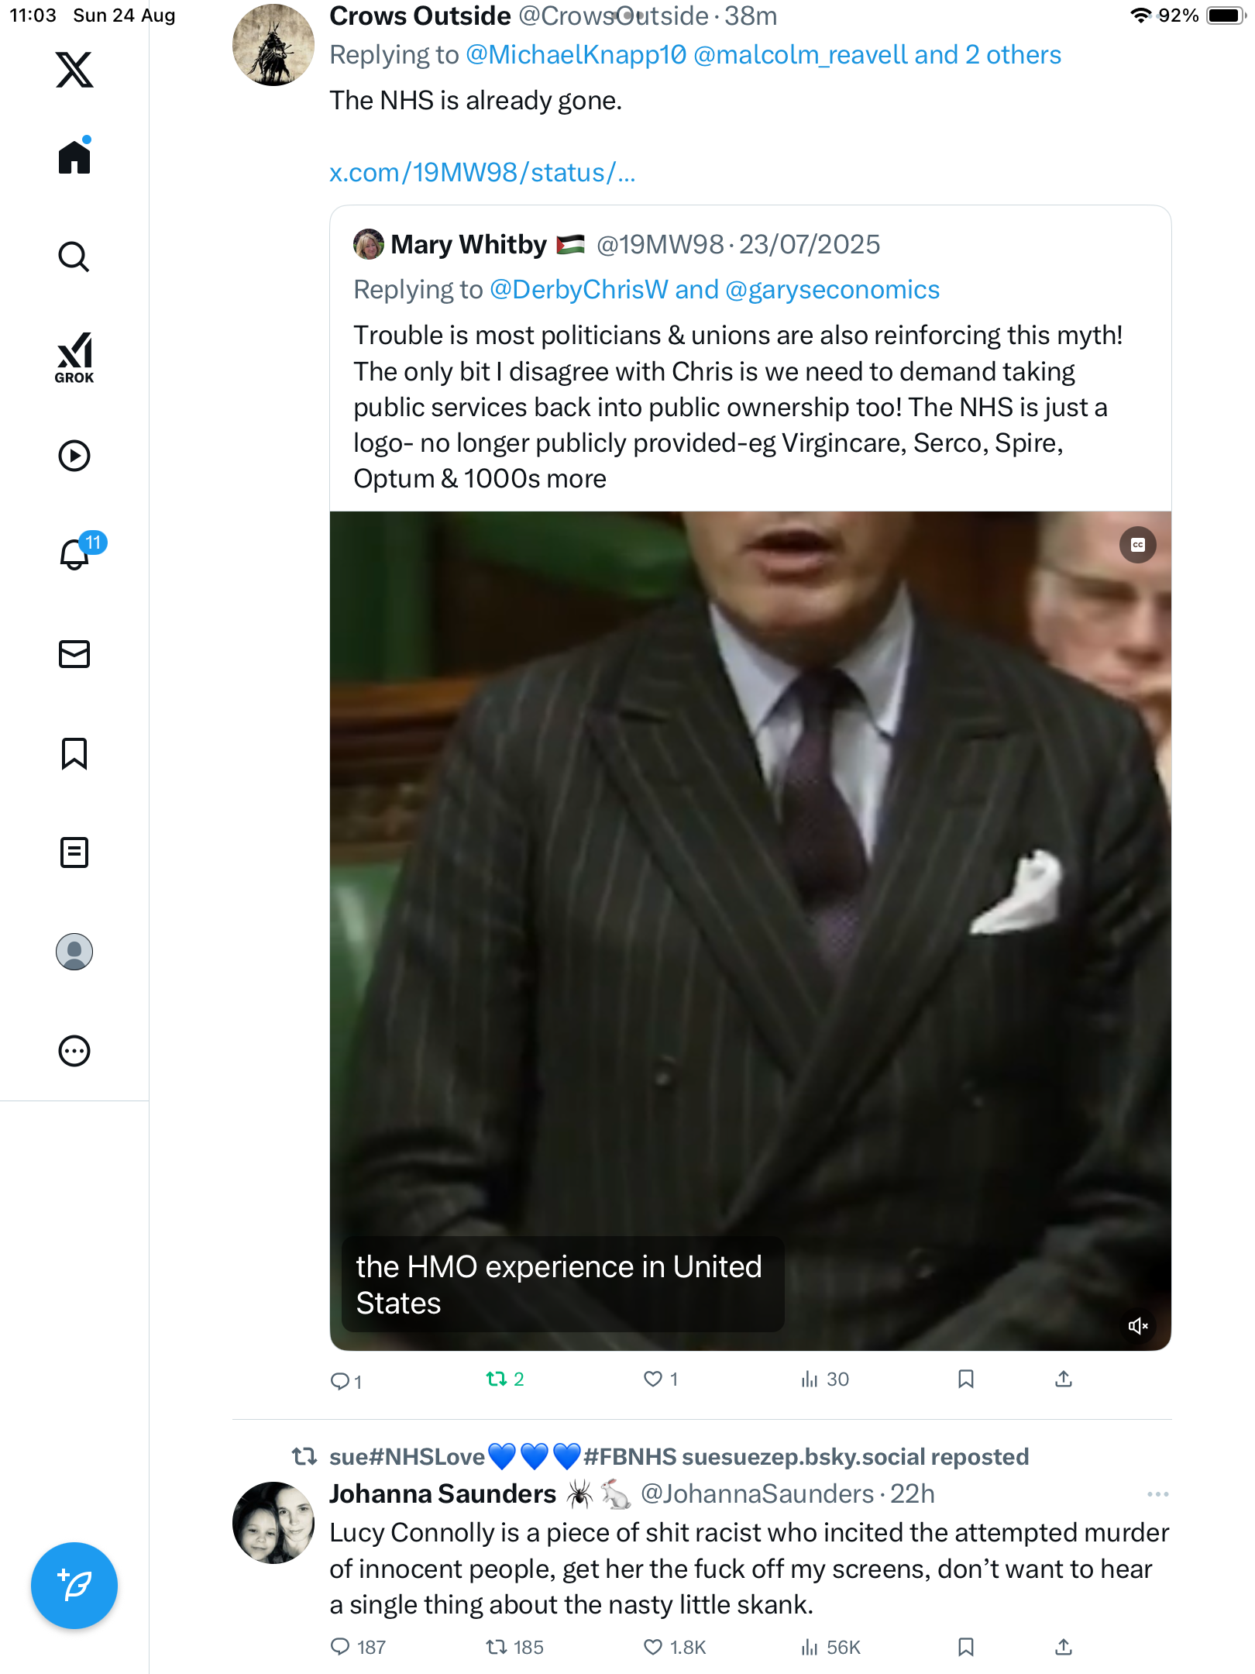Unmute the video sound
The image size is (1255, 1674).
click(x=1137, y=1326)
